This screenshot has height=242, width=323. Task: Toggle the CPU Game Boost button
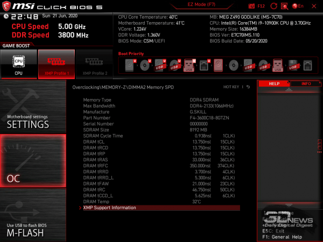pyautogui.click(x=18, y=64)
